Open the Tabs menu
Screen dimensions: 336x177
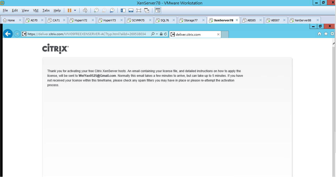(x=46, y=10)
